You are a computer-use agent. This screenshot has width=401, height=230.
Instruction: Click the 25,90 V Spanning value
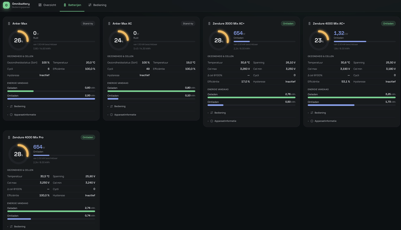click(x=90, y=176)
